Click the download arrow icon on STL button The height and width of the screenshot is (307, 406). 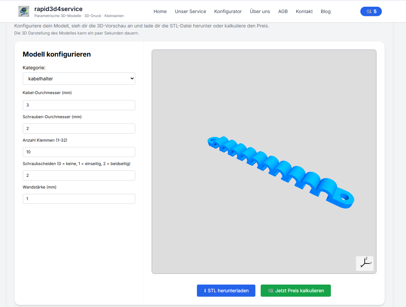pyautogui.click(x=205, y=291)
